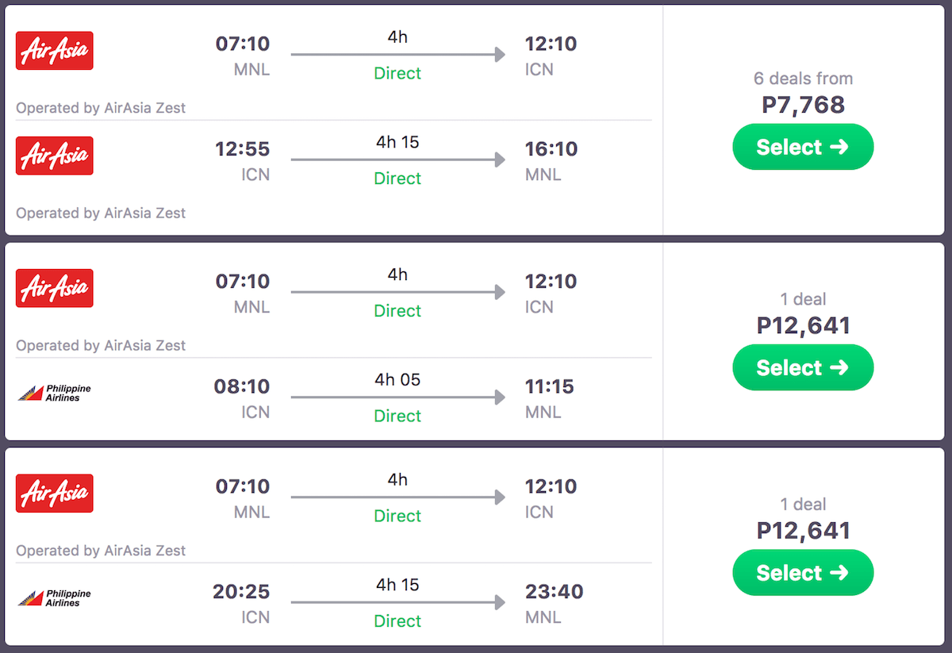Click AirAsia logo on 12:55 return flight
The image size is (952, 653).
tap(55, 156)
